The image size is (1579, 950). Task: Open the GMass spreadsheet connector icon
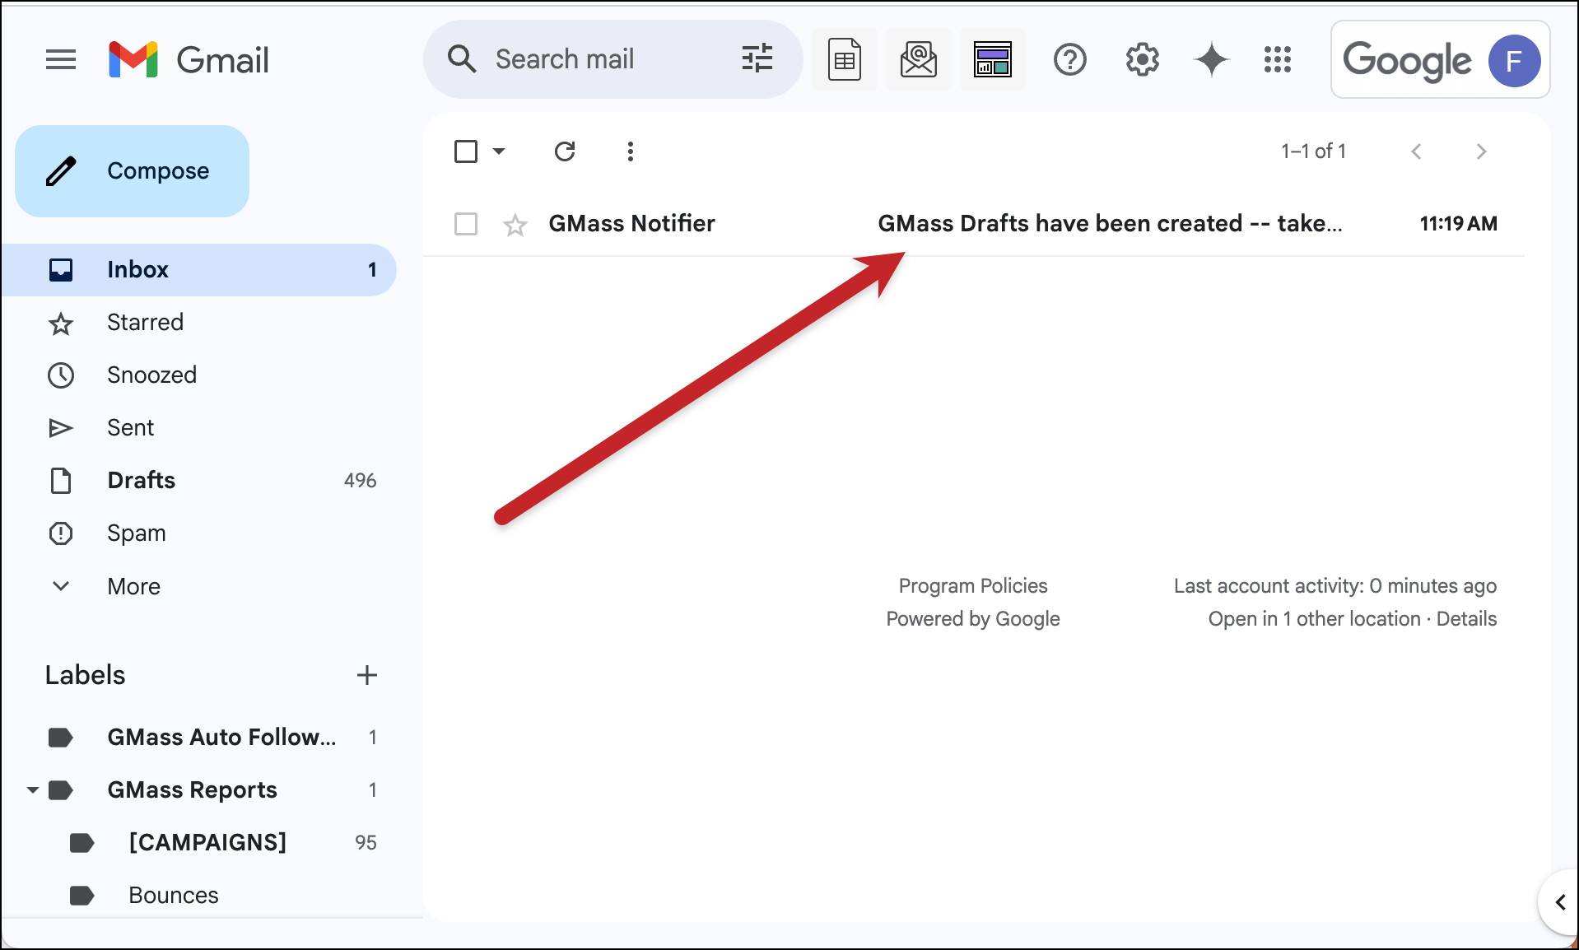[x=845, y=59]
